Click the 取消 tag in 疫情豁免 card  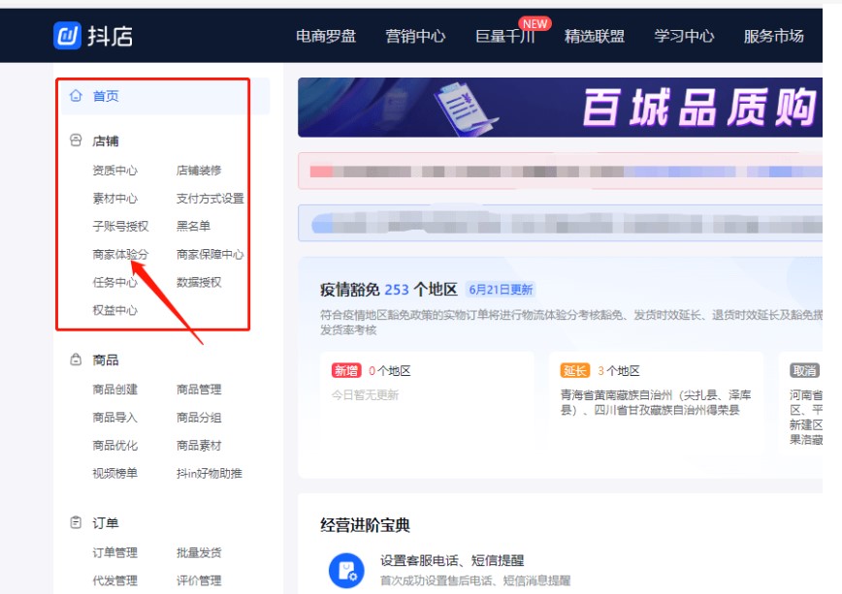[804, 370]
